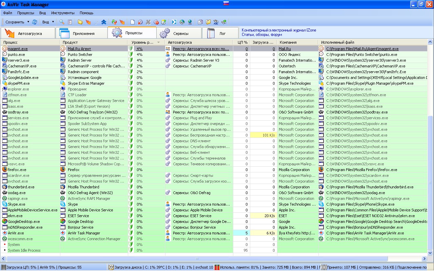Select the GoogleDesktop.exe process row
Screen dimensions: 434x271
click(214, 222)
